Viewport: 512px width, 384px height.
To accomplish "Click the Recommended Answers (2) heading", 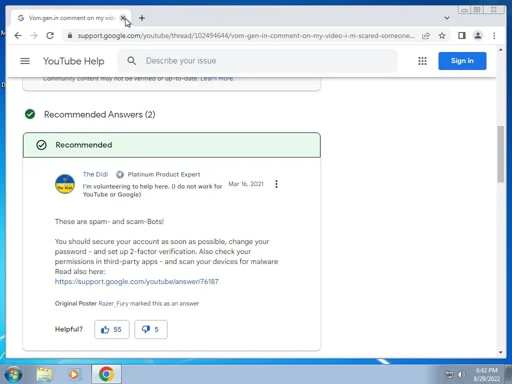I will pyautogui.click(x=99, y=114).
